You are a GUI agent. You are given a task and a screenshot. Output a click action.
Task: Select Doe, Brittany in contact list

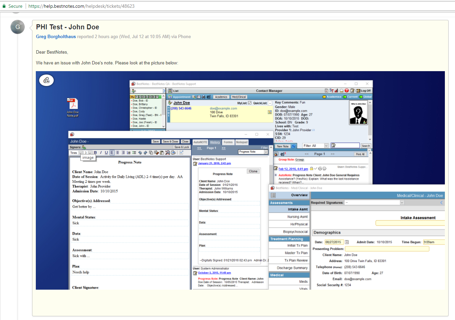(x=140, y=104)
